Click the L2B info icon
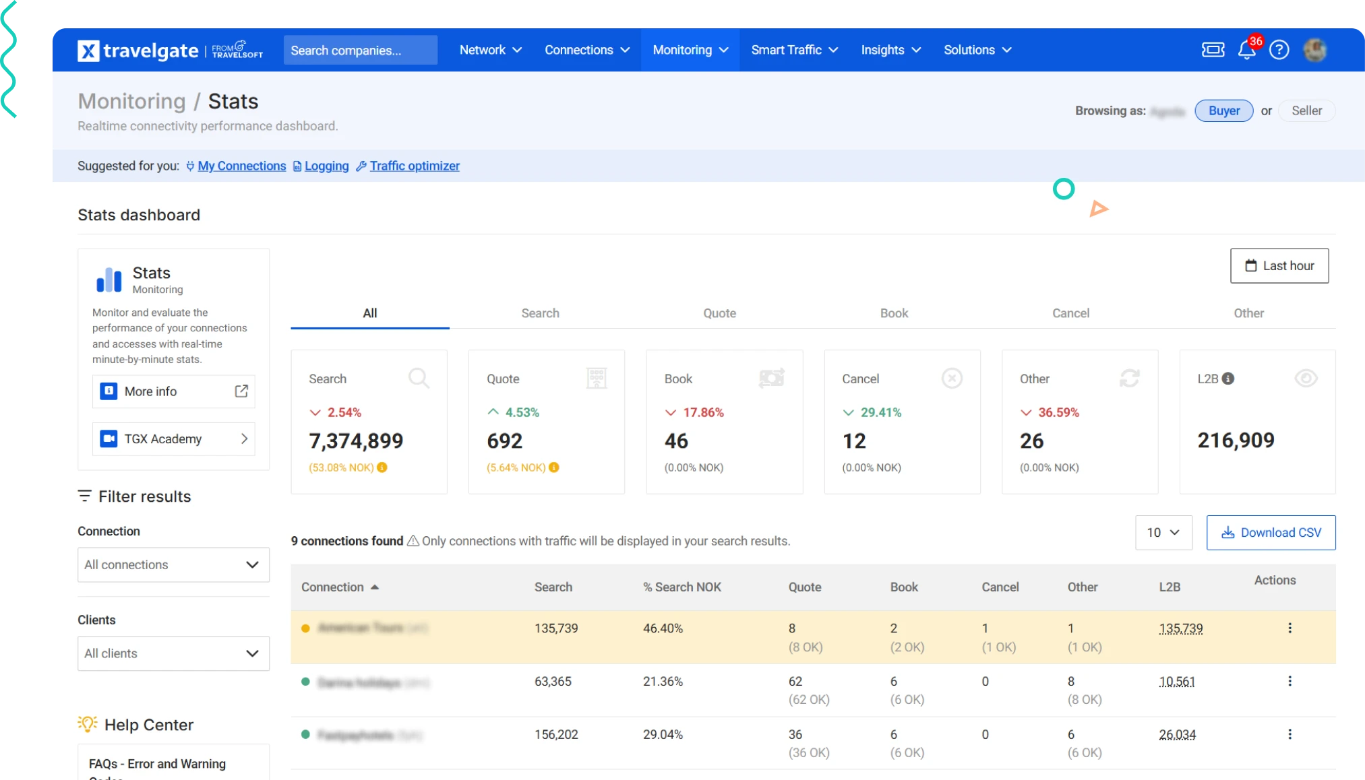The height and width of the screenshot is (780, 1365). pyautogui.click(x=1228, y=379)
